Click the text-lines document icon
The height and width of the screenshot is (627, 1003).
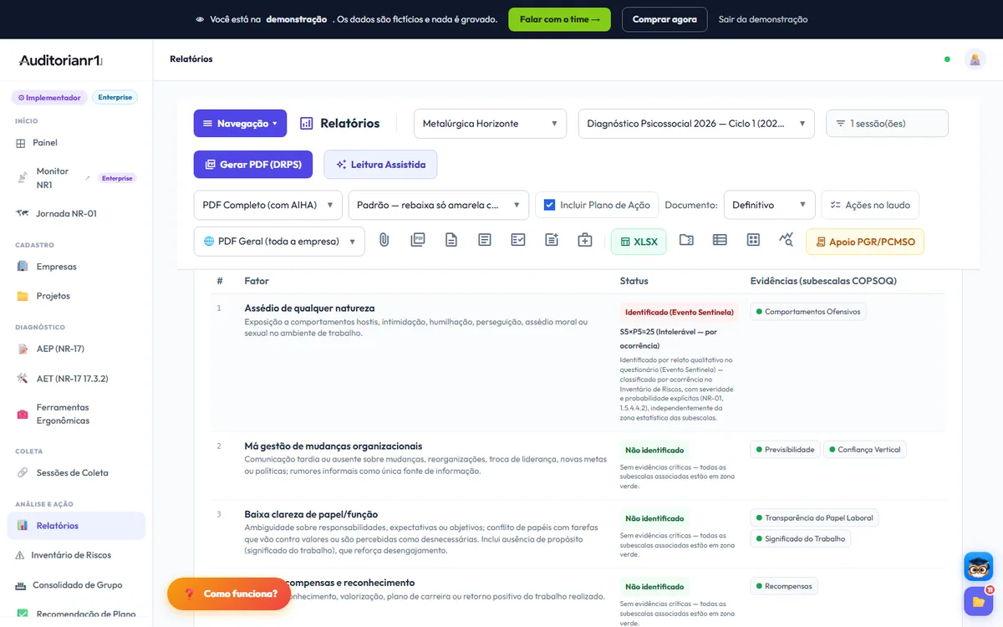[485, 241]
